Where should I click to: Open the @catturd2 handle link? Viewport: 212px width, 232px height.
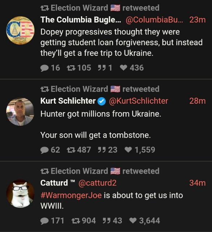[97, 183]
